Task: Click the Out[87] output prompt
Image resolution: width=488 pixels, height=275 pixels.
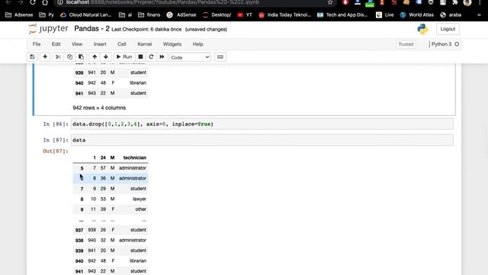Action: pyautogui.click(x=56, y=151)
